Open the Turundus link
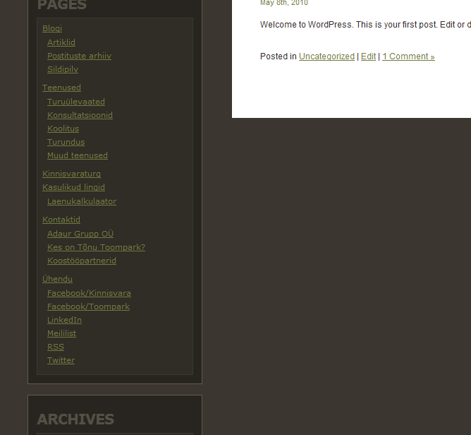Viewport: 471px width, 435px height. coord(66,142)
